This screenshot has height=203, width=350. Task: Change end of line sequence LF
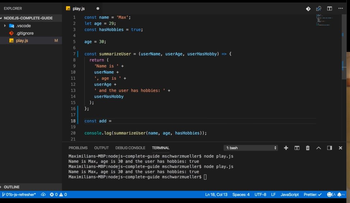pyautogui.click(x=273, y=194)
